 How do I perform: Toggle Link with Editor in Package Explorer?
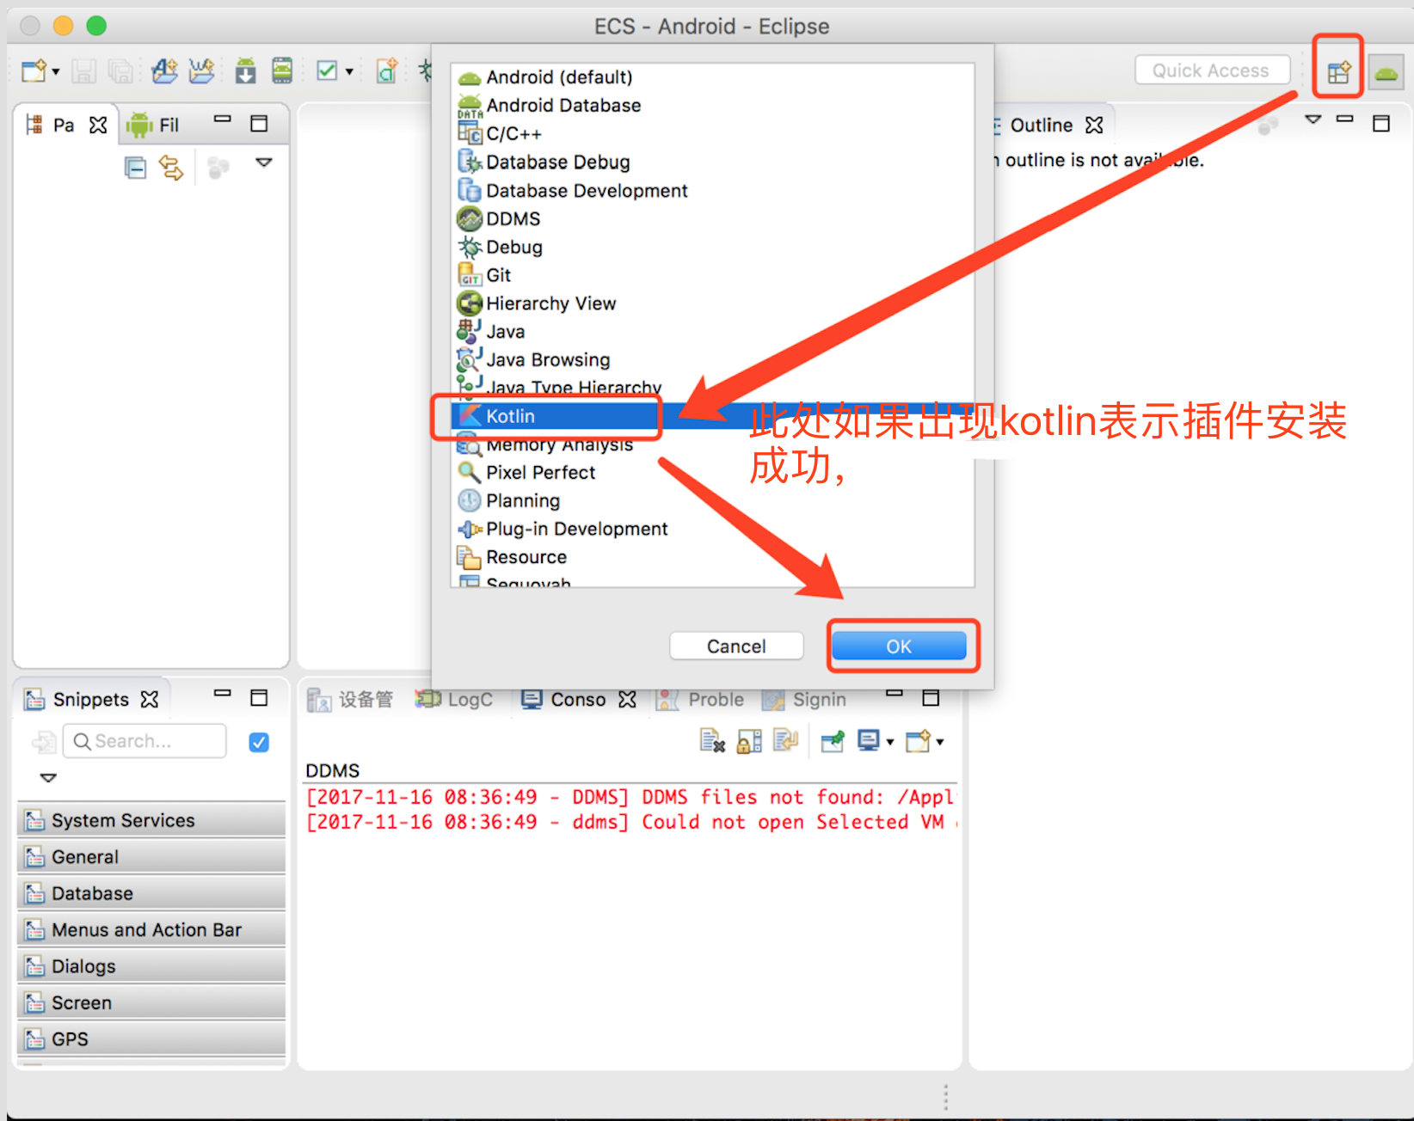171,167
